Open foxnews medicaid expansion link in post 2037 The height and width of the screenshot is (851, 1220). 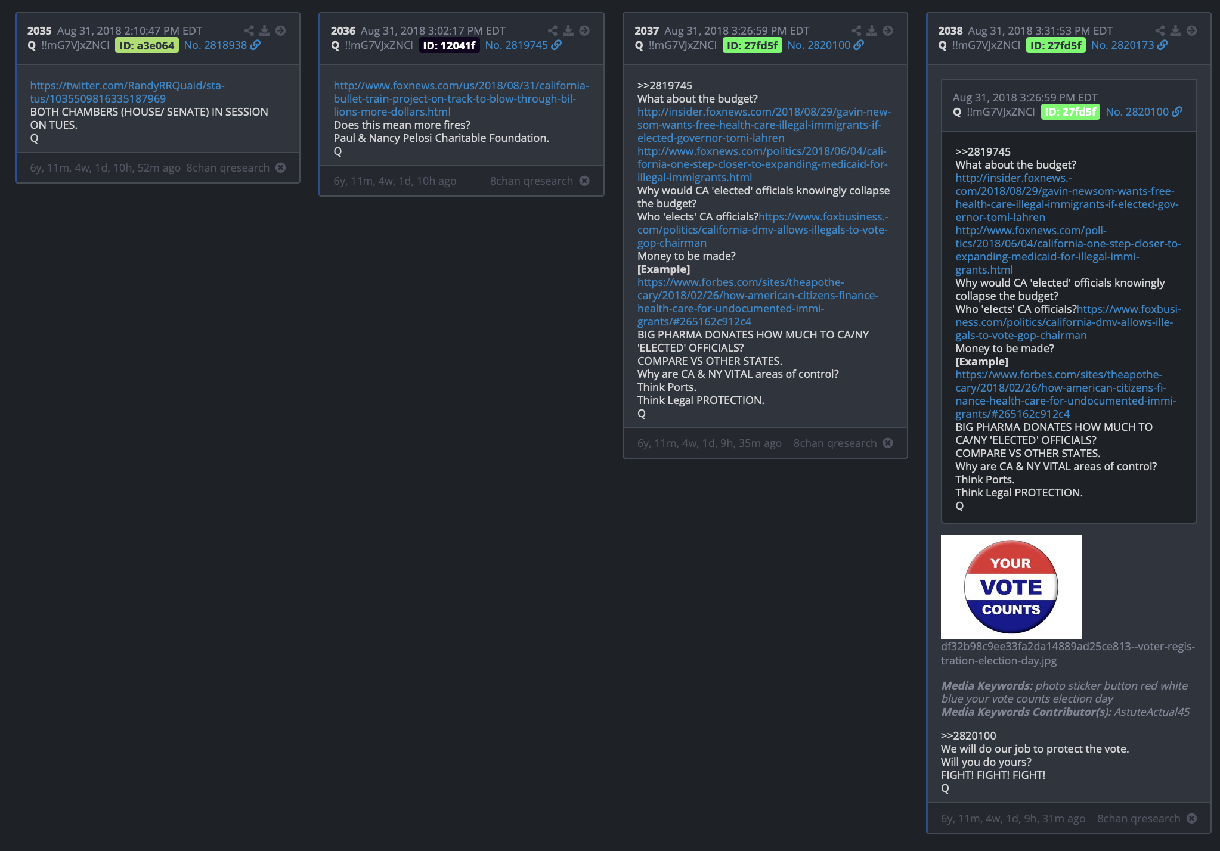point(762,164)
